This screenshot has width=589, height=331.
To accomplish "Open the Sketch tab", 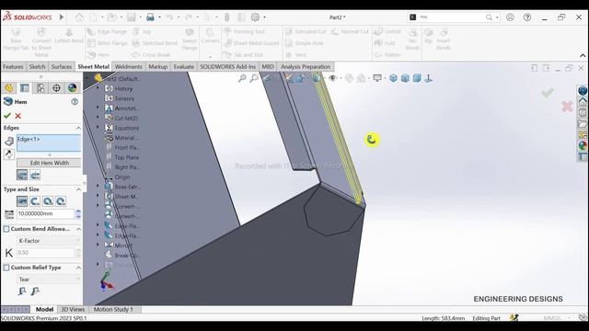I will click(37, 66).
